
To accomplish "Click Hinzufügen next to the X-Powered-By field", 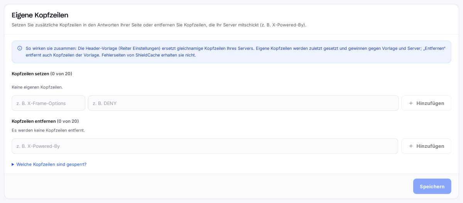I will [426, 146].
